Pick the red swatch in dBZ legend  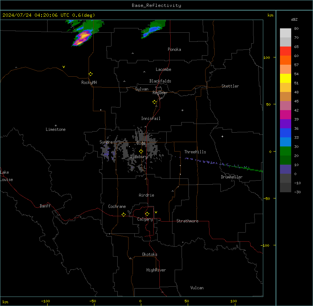[x=285, y=51]
